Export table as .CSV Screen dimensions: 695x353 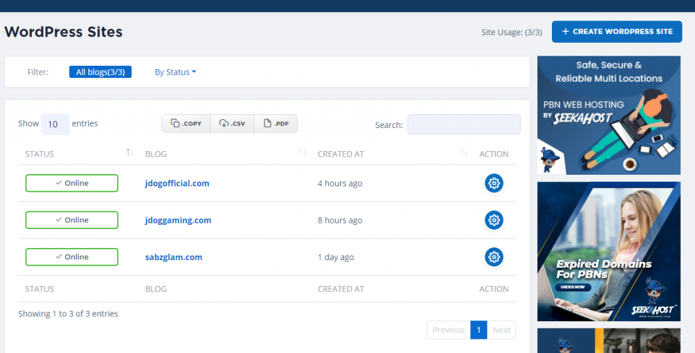[x=232, y=123]
